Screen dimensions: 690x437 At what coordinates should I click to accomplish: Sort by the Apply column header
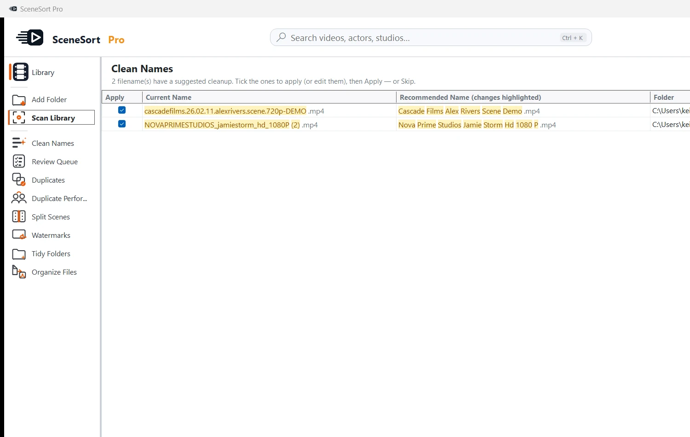coord(122,97)
